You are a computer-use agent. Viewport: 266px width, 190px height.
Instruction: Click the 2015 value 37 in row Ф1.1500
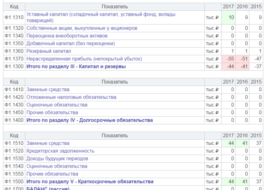tap(256, 182)
